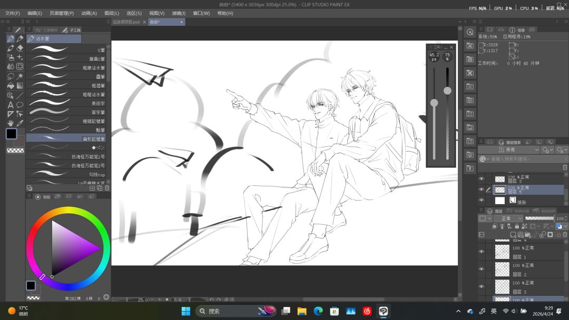Pick the Eyedropper tool
Screen dimensions: 569x320
[20, 123]
